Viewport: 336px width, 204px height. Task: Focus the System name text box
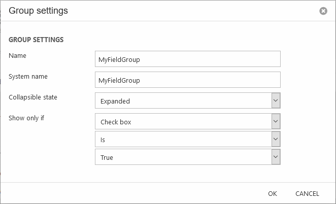coord(187,80)
